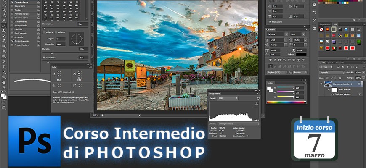Select the Healing Brush tool
The height and width of the screenshot is (168, 366).
coord(4,20)
